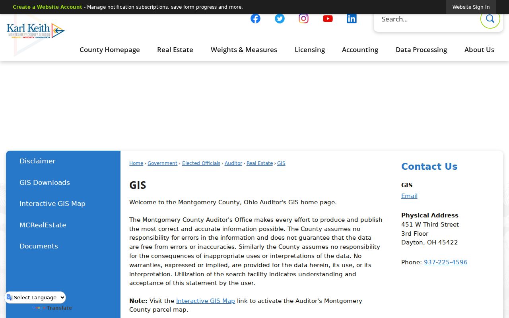
Task: Go to Real Estate breadcrumb
Action: [260, 163]
